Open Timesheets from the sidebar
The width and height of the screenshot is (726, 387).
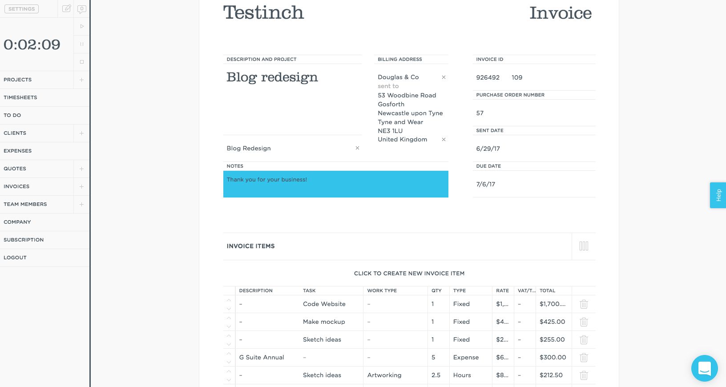[20, 97]
